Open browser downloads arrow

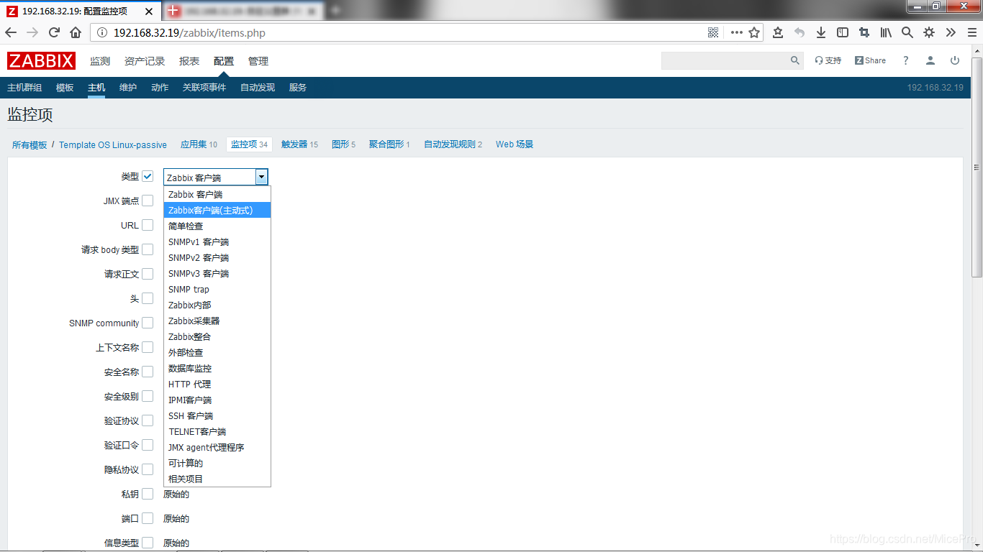coord(821,32)
